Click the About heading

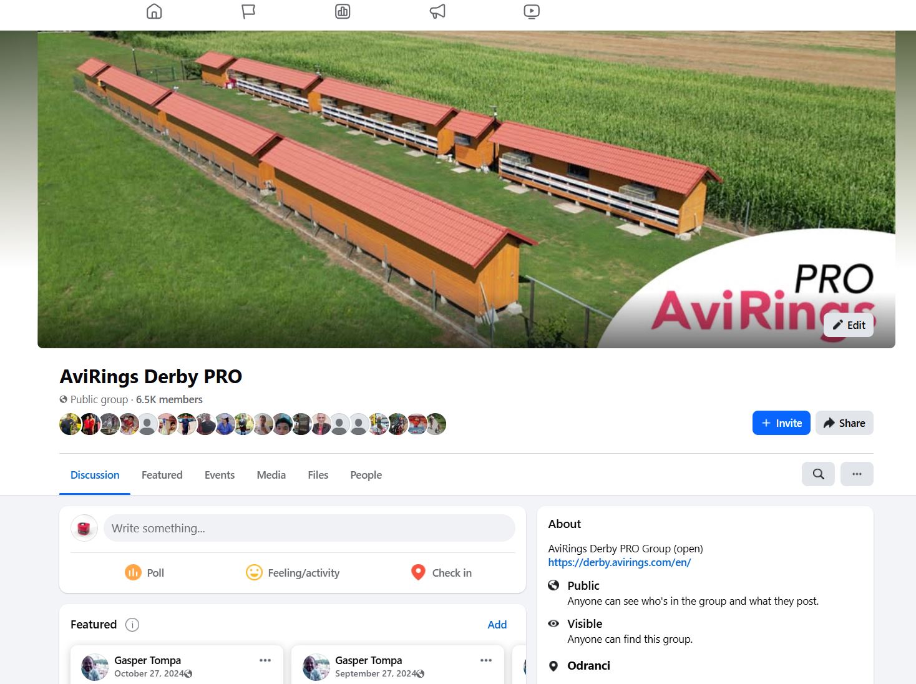tap(564, 524)
